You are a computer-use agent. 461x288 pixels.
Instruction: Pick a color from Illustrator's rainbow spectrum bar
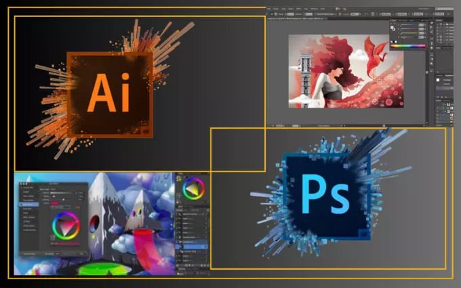(x=408, y=46)
